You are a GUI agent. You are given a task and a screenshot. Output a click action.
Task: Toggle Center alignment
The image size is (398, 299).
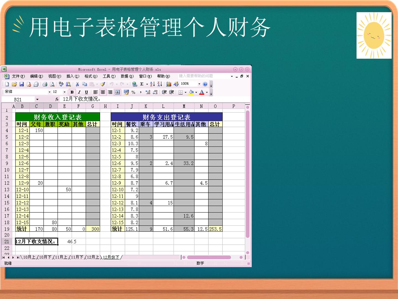[103, 92]
